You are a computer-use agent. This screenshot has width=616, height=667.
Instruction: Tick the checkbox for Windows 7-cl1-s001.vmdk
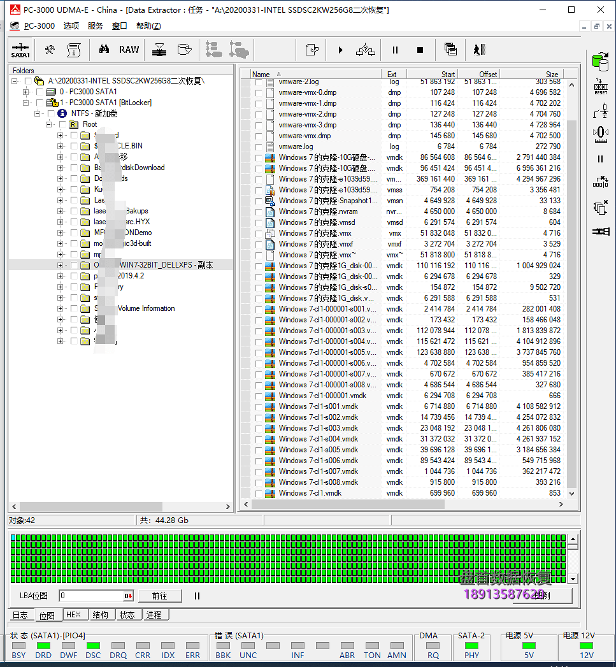[x=259, y=406]
